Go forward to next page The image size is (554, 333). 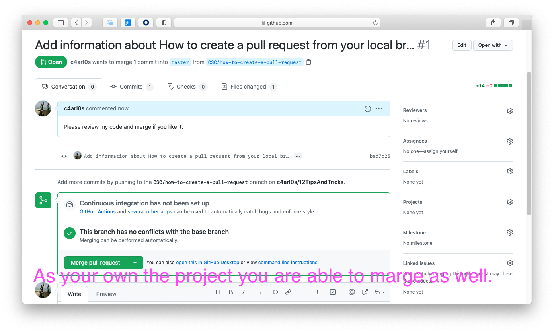(87, 23)
